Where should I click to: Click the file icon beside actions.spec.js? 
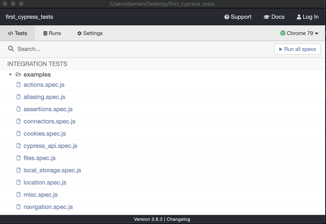[x=18, y=85]
